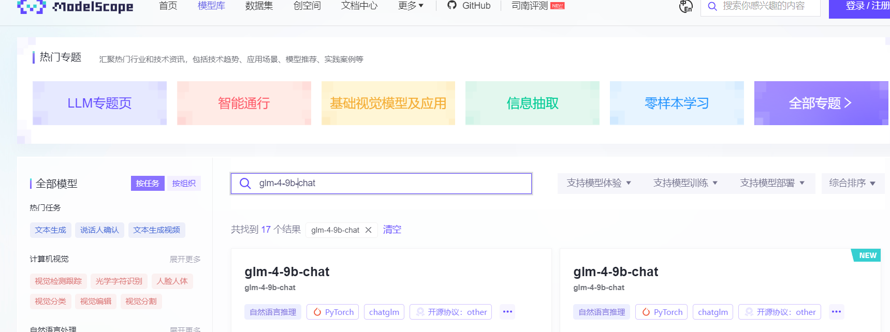Click chatglm tag on first card
Image resolution: width=890 pixels, height=332 pixels.
pyautogui.click(x=384, y=312)
